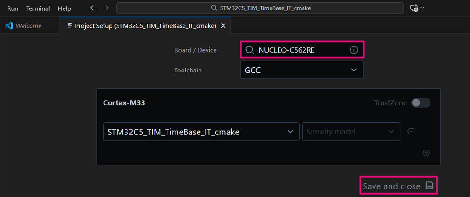Open the Terminal menu
This screenshot has width=470, height=197.
(38, 8)
